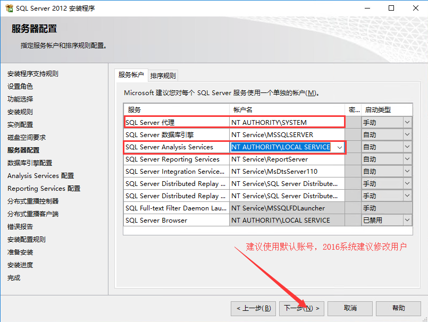
Task: Select 安装规则 step in sidebar
Action: click(x=20, y=112)
